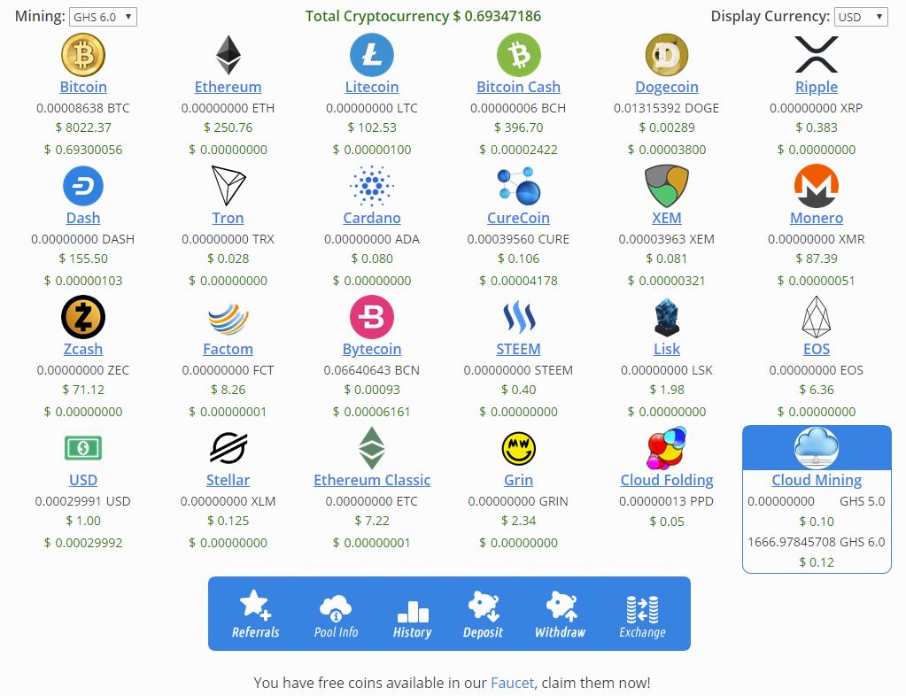Follow the USD link

83,481
